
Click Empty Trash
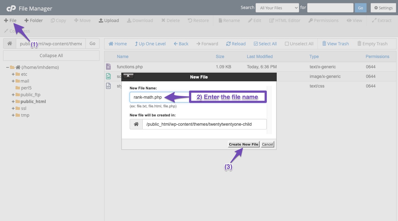click(x=372, y=44)
